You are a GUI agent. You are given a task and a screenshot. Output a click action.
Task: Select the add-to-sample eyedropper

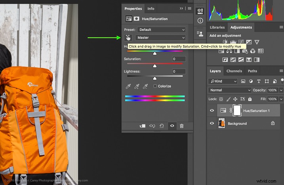tap(137, 86)
